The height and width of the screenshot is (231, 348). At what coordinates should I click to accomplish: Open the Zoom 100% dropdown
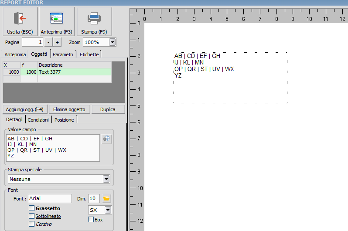click(112, 42)
